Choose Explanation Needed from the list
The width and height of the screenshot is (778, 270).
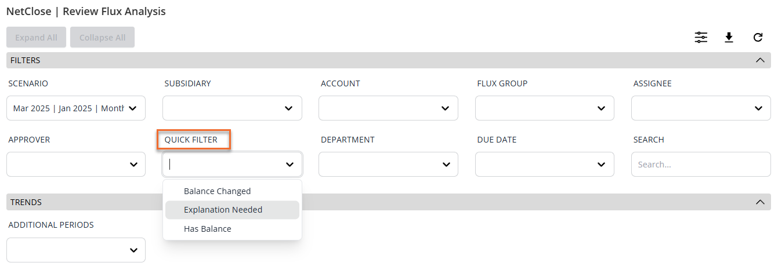[223, 210]
